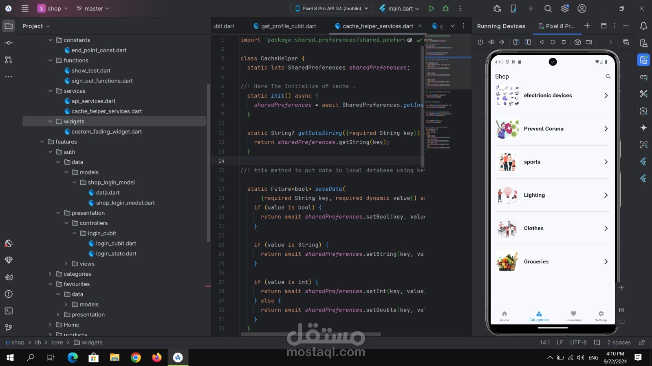652x366 pixels.
Task: Open the Problems tool window icon
Action: [x=9, y=294]
